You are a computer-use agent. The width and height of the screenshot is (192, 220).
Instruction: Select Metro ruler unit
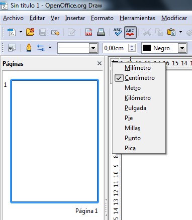click(x=139, y=88)
